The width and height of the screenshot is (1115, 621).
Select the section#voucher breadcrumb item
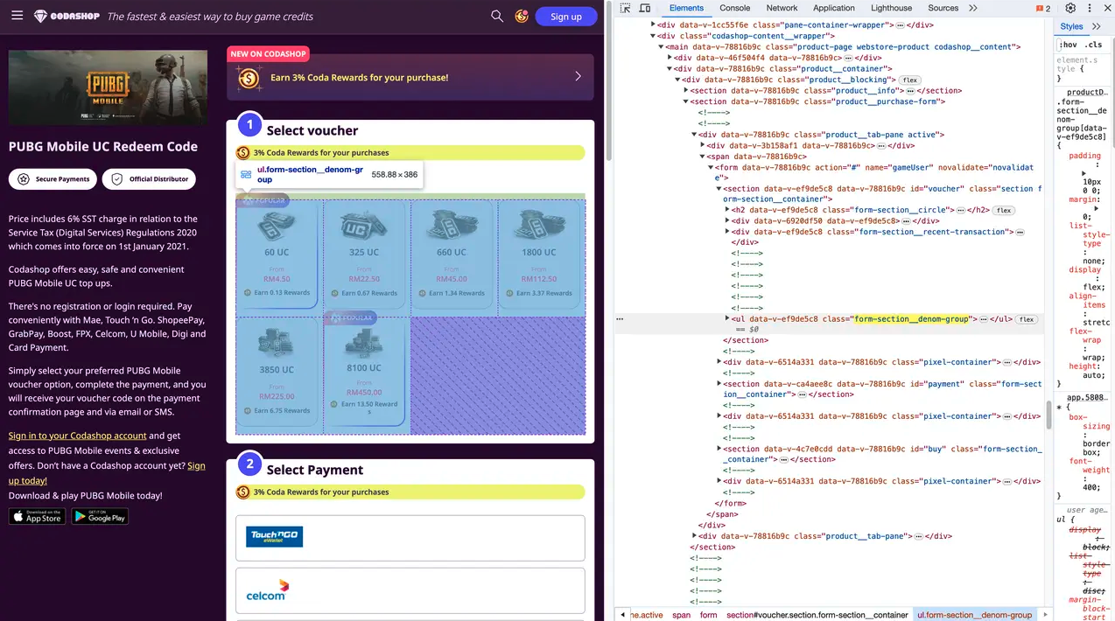[x=817, y=615]
